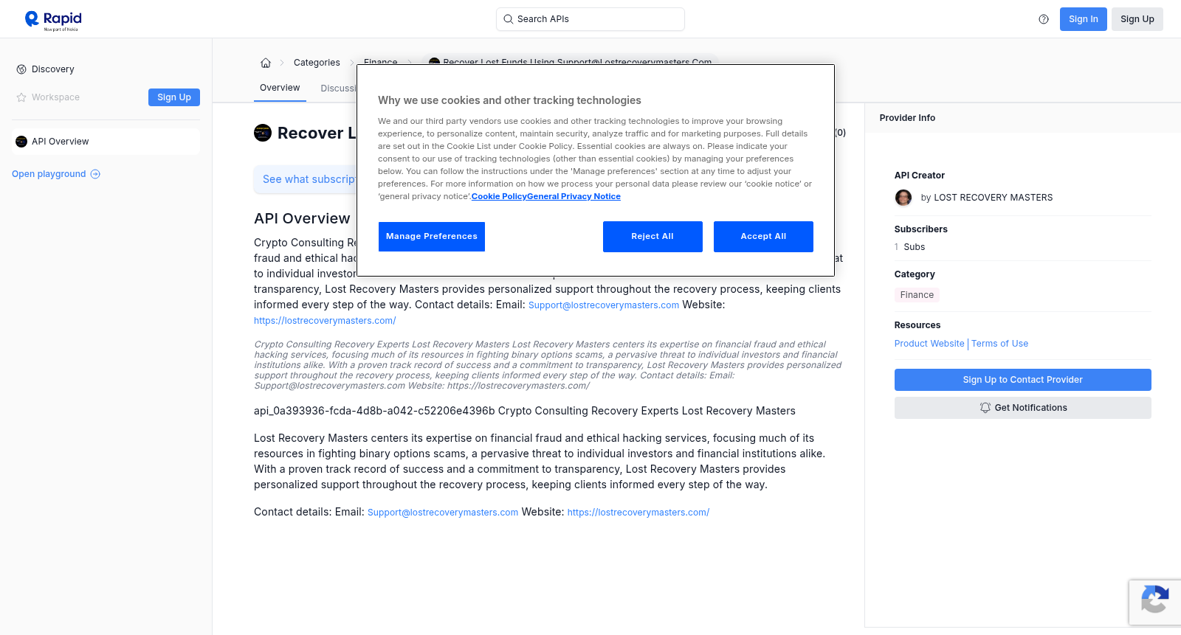The image size is (1181, 635).
Task: Reject all cookies
Action: pos(653,237)
